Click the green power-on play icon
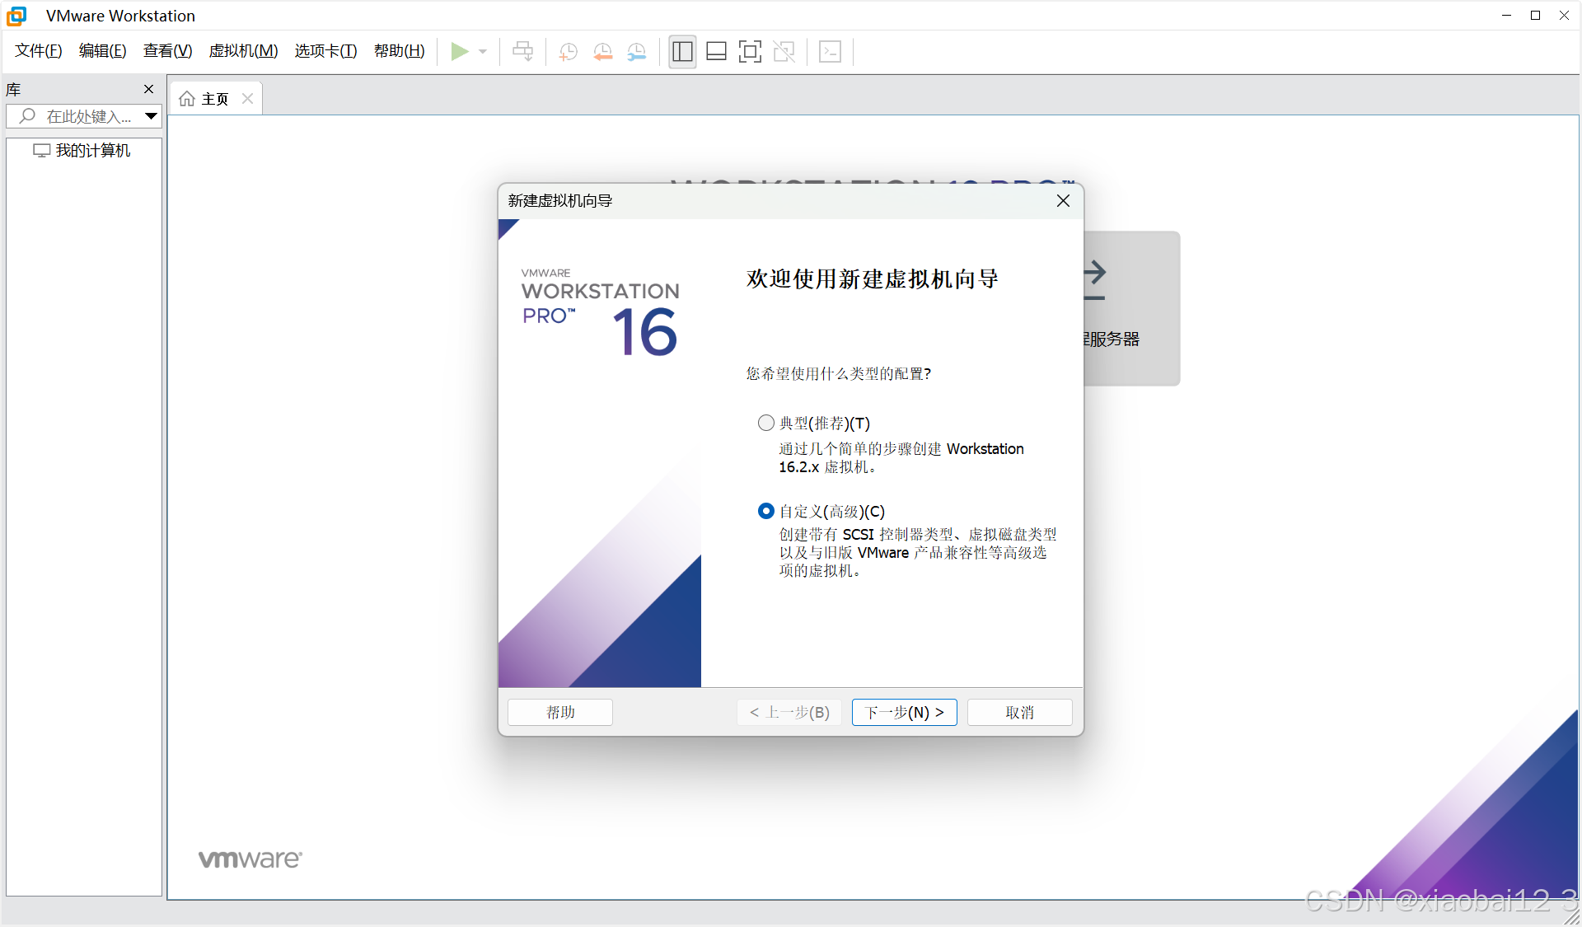Screen dimensions: 1582x927 [x=459, y=51]
